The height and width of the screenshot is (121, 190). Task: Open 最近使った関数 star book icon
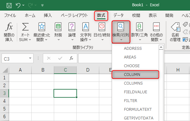point(42,27)
